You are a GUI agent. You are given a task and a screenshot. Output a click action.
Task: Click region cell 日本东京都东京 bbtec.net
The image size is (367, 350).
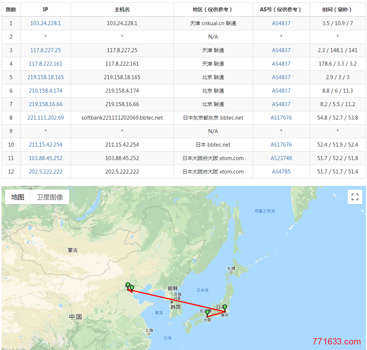click(x=213, y=117)
